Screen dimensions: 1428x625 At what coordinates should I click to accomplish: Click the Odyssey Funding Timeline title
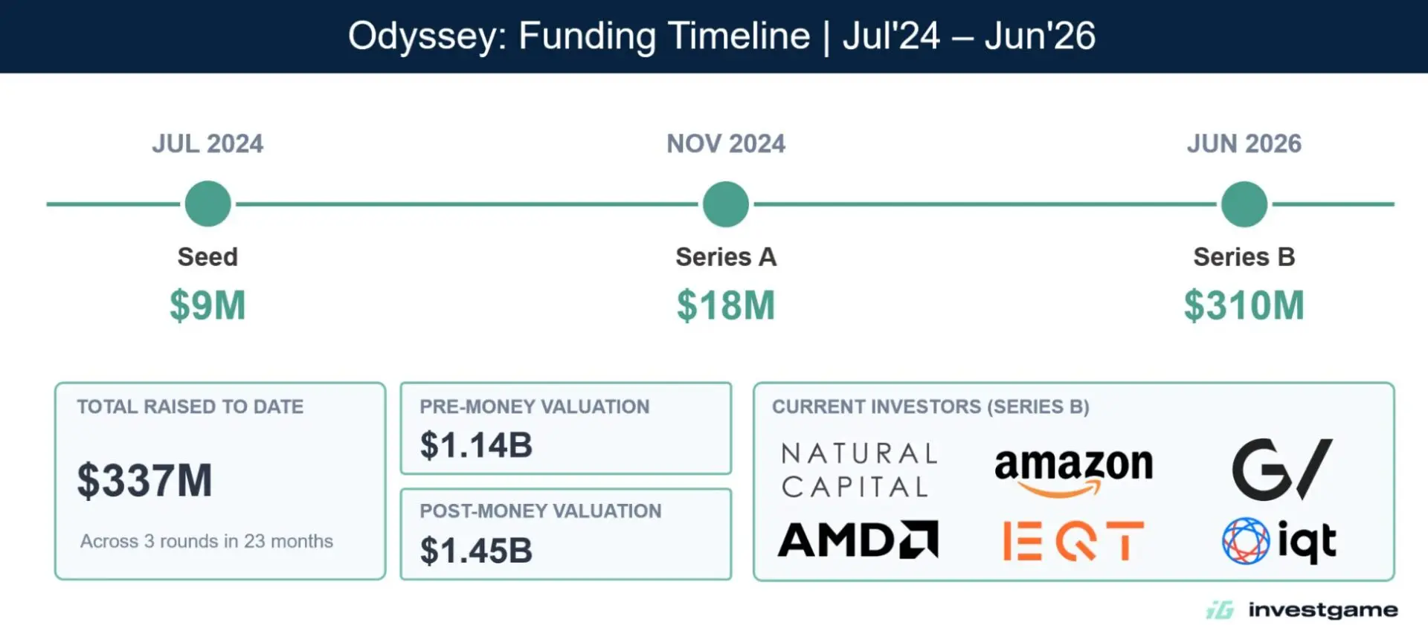coord(721,36)
